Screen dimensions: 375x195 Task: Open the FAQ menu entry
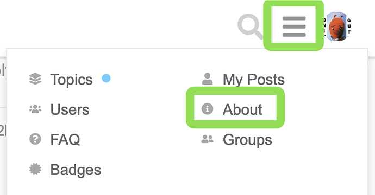(x=65, y=140)
